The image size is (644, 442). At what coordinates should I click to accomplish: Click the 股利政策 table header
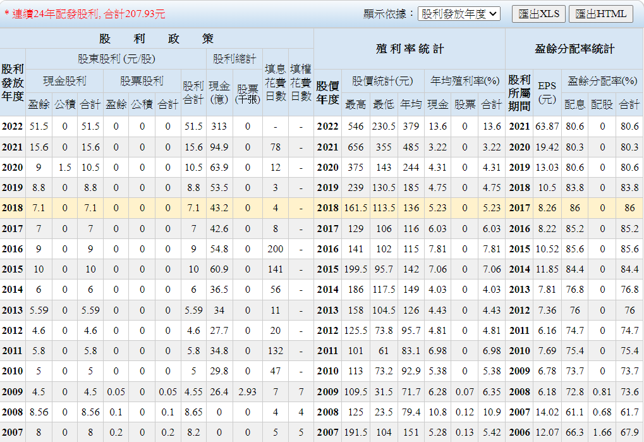156,39
